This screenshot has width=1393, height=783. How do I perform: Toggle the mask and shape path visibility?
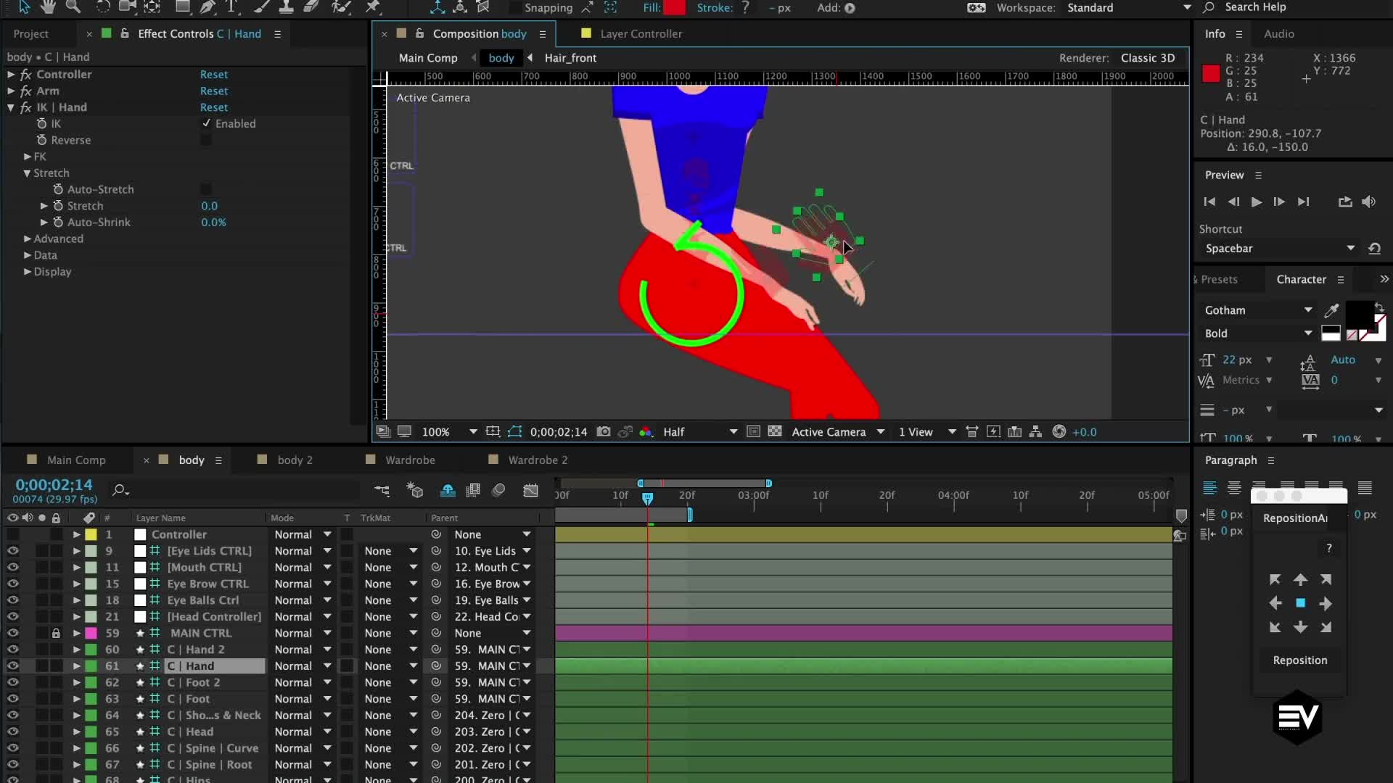click(514, 431)
